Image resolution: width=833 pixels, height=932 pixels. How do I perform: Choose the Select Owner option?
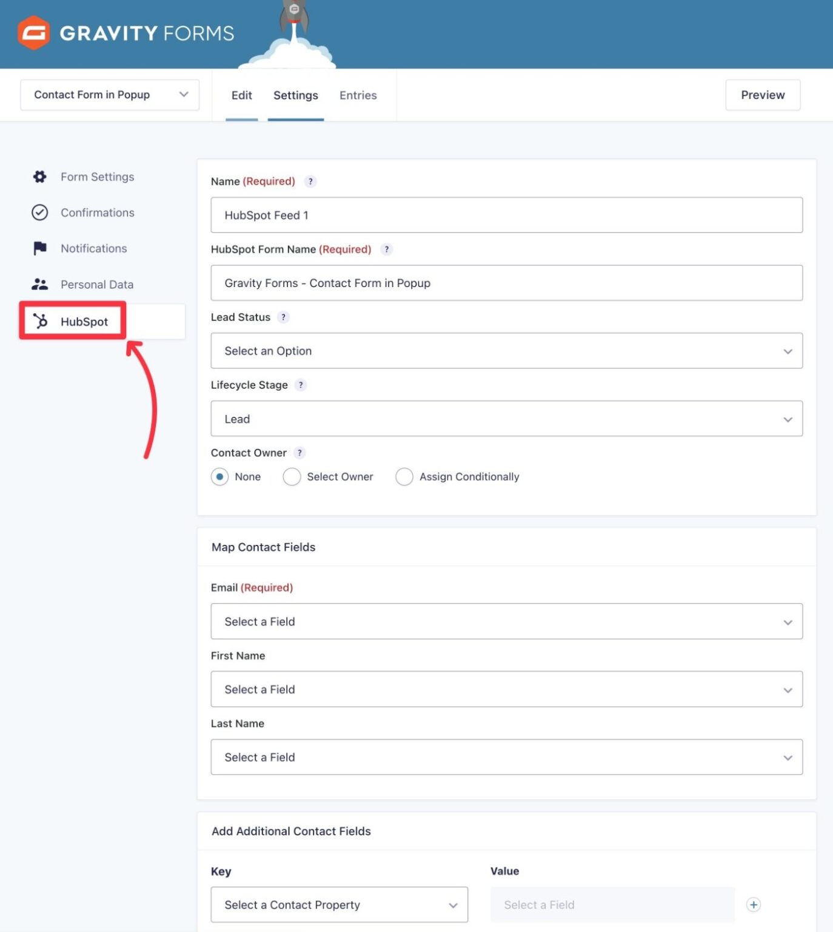pos(292,477)
